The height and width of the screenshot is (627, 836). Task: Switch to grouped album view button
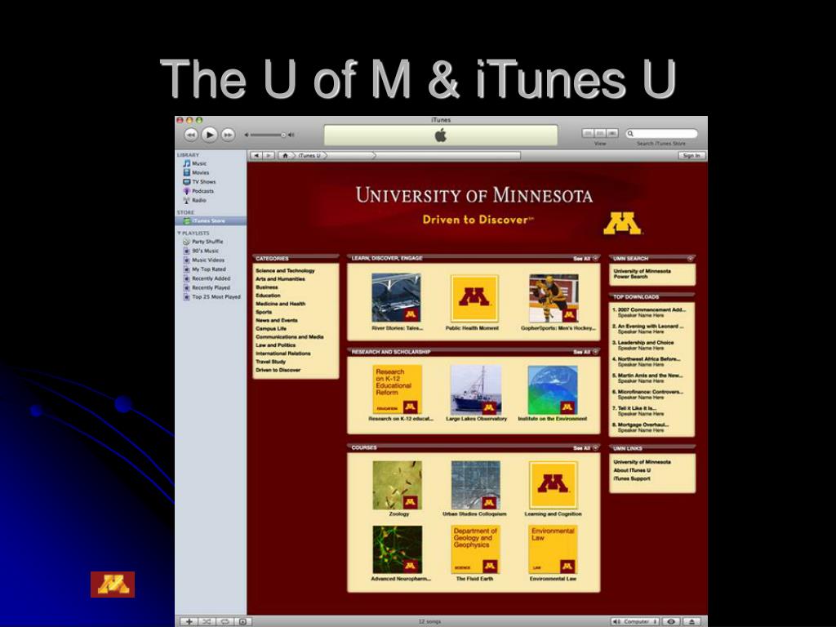click(600, 133)
